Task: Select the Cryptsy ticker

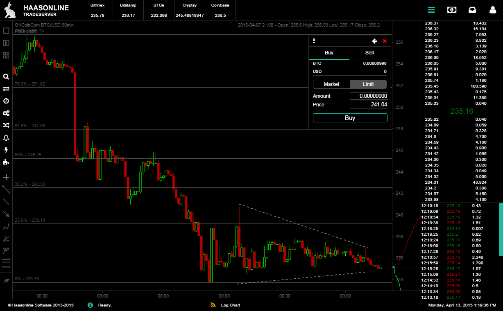Action: pos(190,10)
